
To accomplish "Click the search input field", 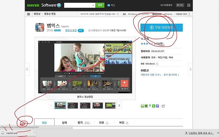I will point(78,5).
